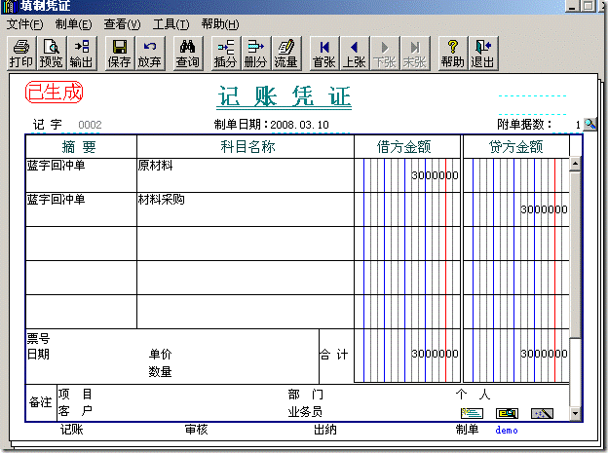
Task: Click scroll down arrow of entries
Action: (575, 413)
